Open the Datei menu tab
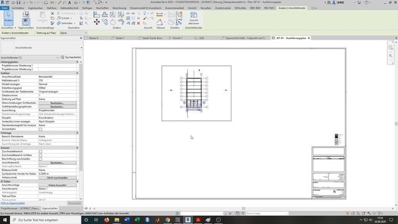 point(4,8)
